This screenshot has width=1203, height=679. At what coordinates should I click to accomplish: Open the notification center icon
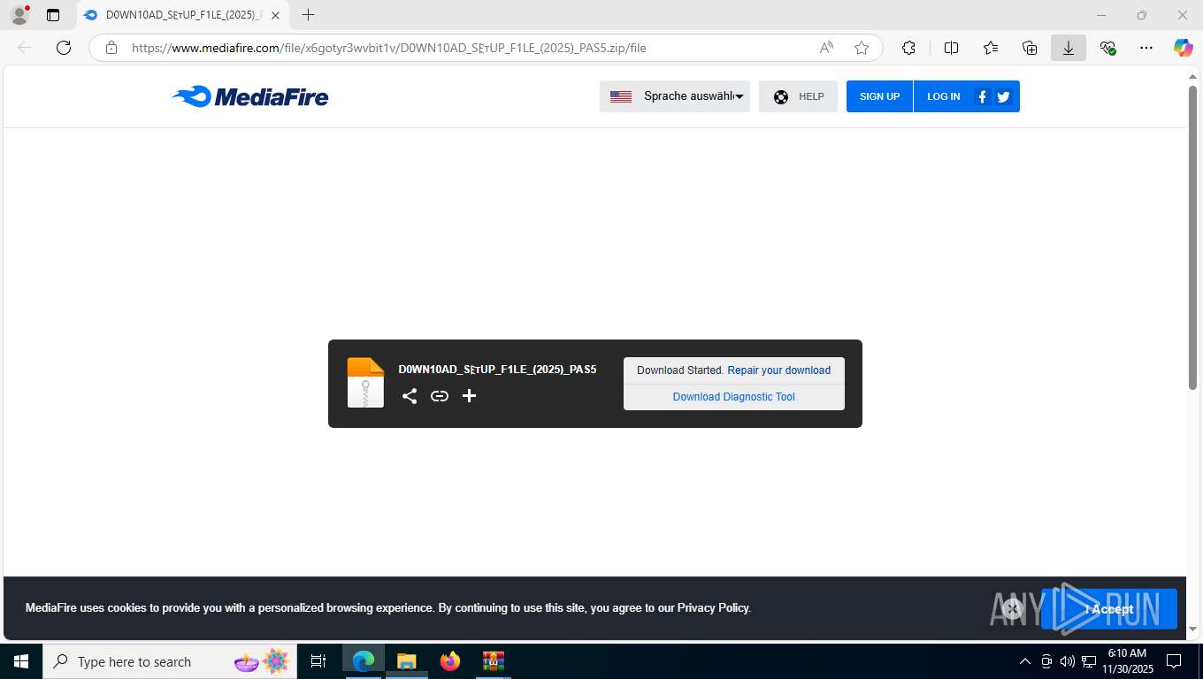1174,661
